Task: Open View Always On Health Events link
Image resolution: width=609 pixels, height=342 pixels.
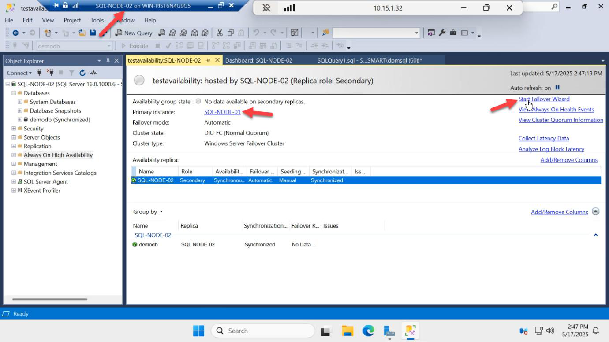Action: click(x=556, y=110)
